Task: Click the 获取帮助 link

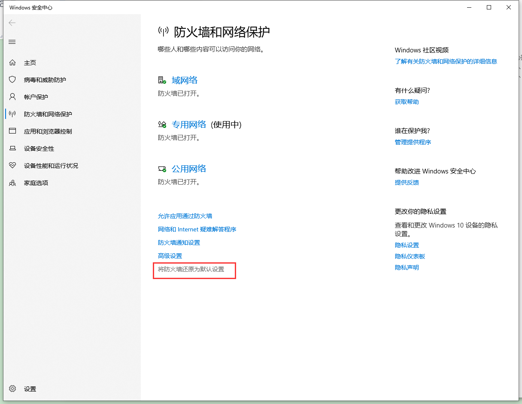Action: pos(407,102)
